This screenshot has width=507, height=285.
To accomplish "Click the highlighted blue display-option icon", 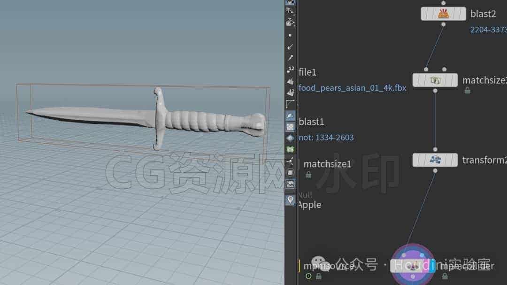I will 290,116.
